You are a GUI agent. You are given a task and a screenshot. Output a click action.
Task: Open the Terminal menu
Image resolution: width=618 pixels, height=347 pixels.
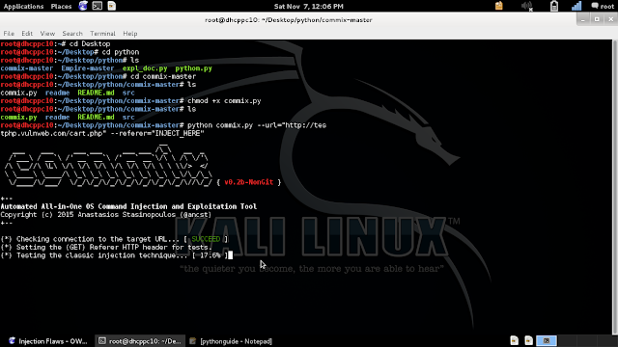coord(102,34)
